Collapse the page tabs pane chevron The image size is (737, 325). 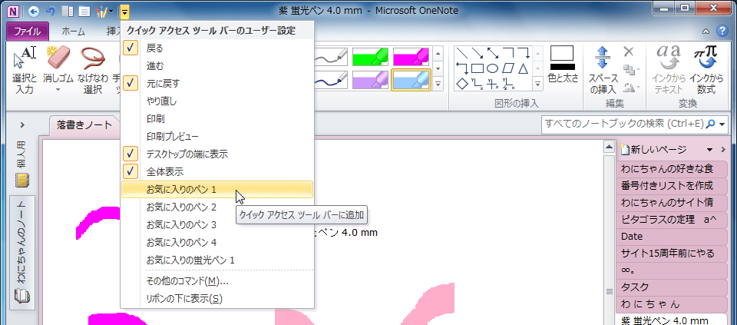(723, 150)
